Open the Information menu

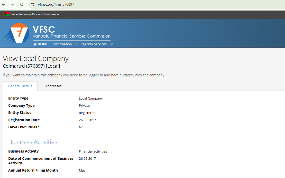point(62,44)
